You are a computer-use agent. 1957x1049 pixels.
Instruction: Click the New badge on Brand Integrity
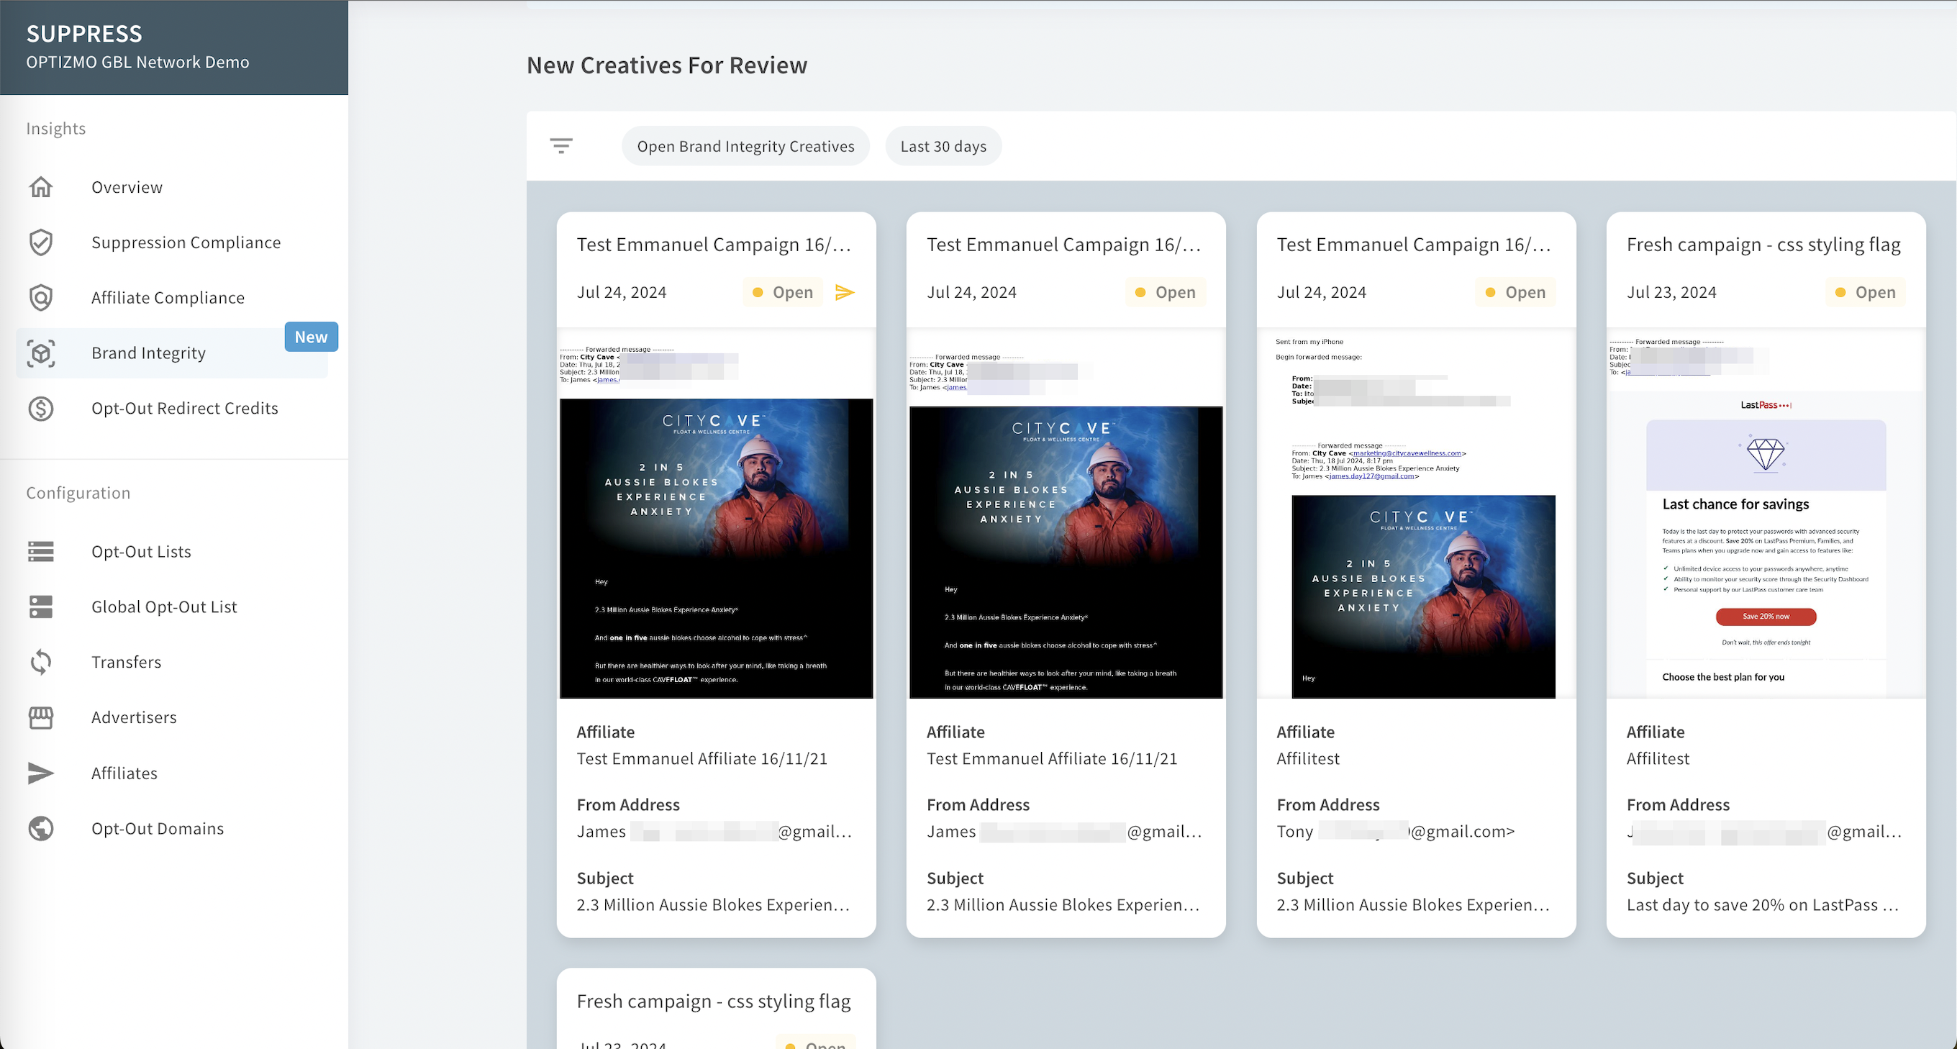pos(312,337)
